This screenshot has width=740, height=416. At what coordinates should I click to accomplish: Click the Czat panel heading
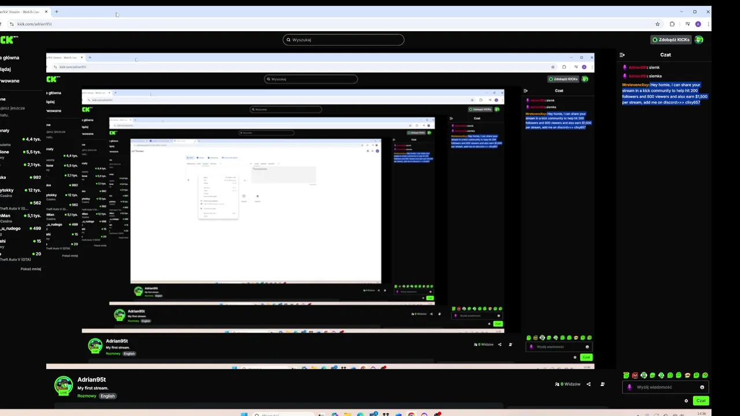pos(665,55)
